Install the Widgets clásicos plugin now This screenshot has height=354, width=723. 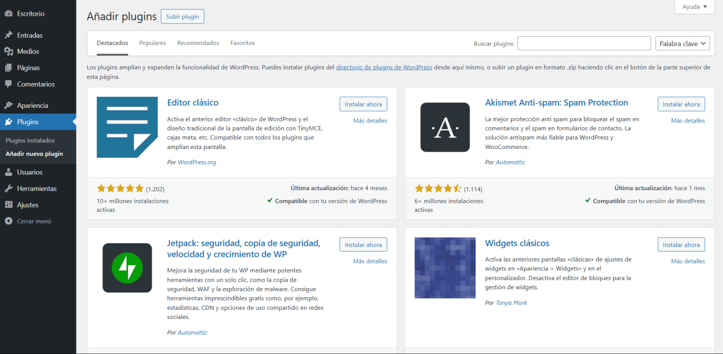[681, 245]
